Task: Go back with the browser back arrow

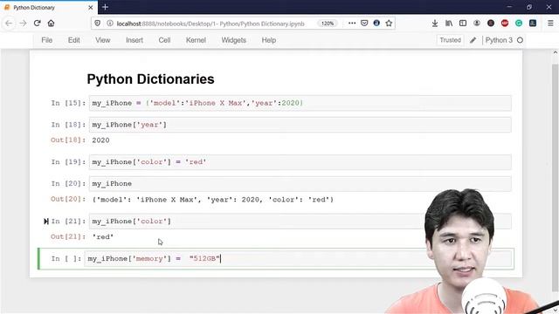Action: click(x=9, y=24)
